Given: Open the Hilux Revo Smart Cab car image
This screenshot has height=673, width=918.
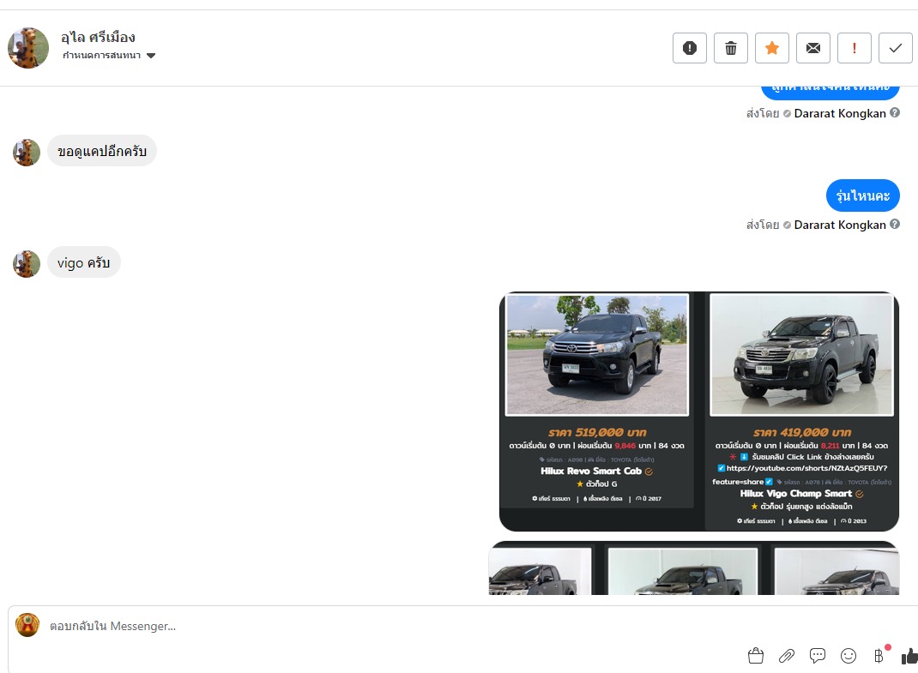Looking at the screenshot, I should (x=596, y=355).
